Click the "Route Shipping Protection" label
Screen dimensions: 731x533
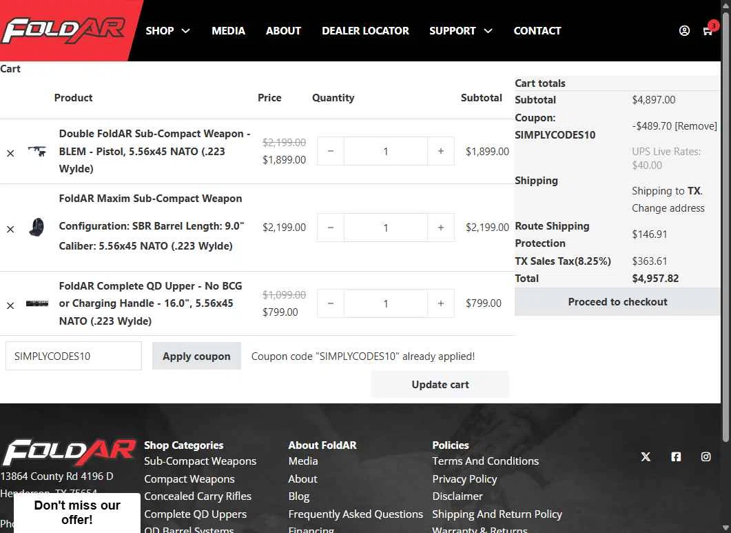point(552,234)
